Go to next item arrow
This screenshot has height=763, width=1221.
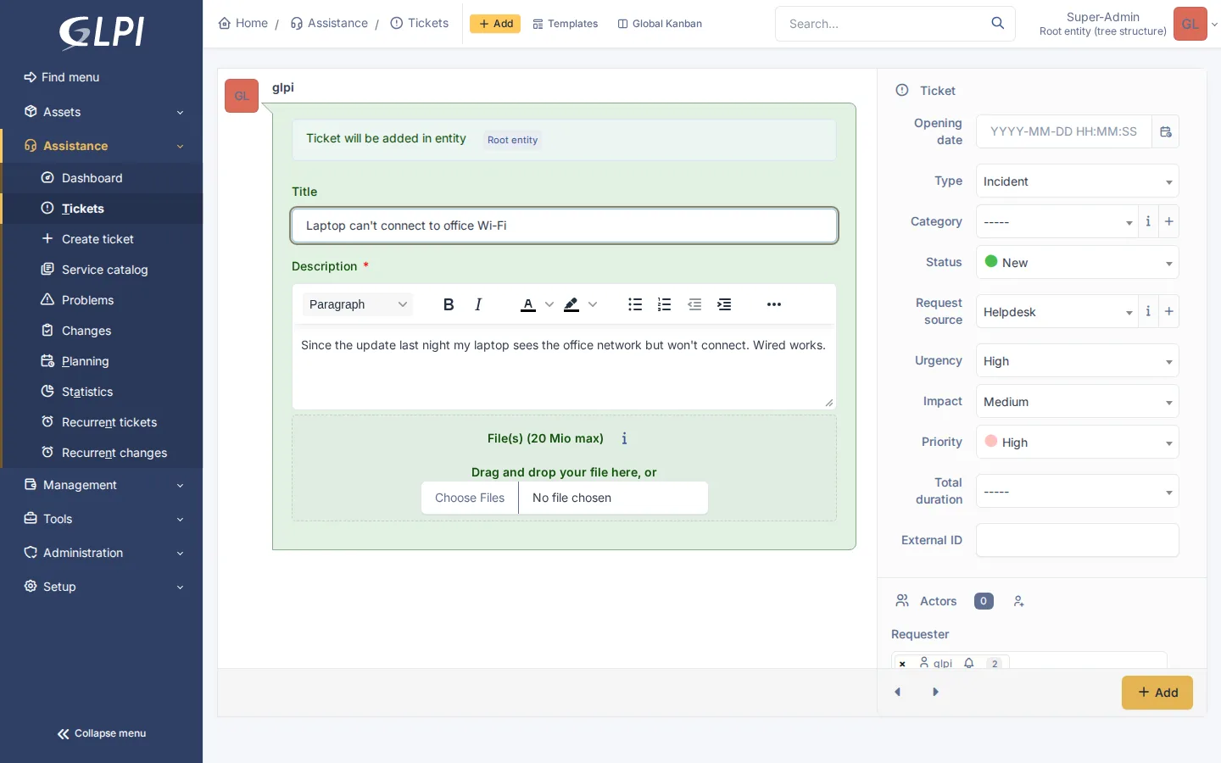point(935,692)
